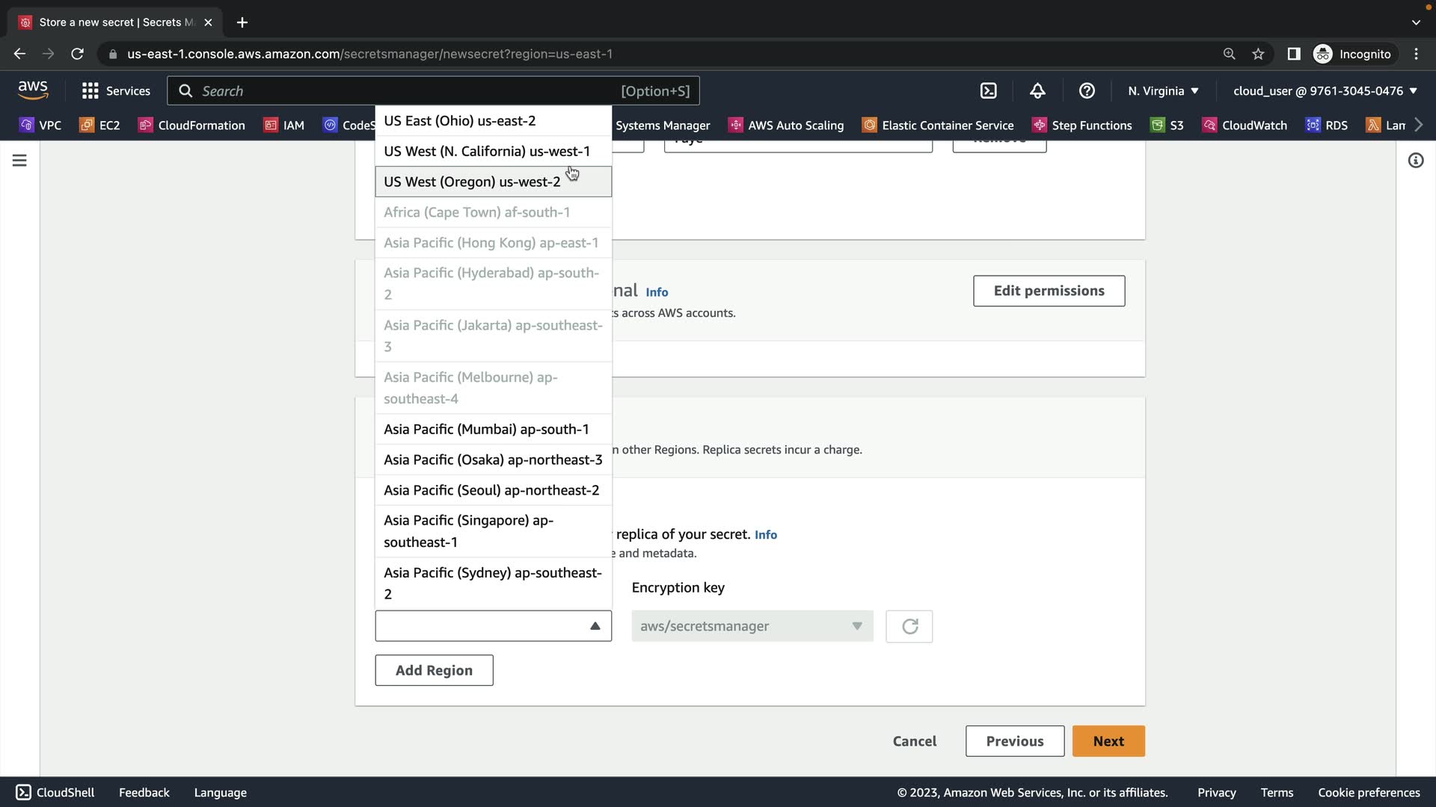Image resolution: width=1436 pixels, height=807 pixels.
Task: Select US West (Oregon) us-west-2
Action: coord(472,182)
